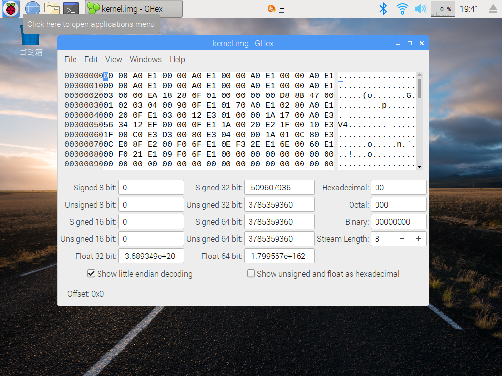502x376 pixels.
Task: Open the View menu
Action: tap(113, 59)
